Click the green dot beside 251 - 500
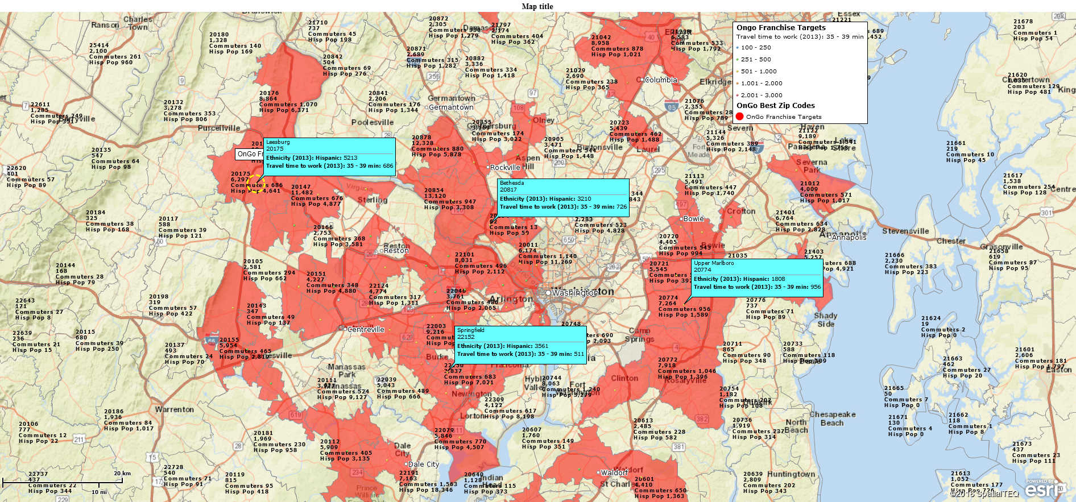 point(738,60)
